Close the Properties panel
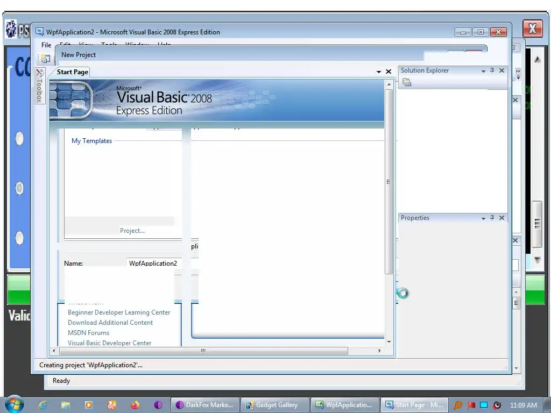This screenshot has width=551, height=413. coord(502,218)
